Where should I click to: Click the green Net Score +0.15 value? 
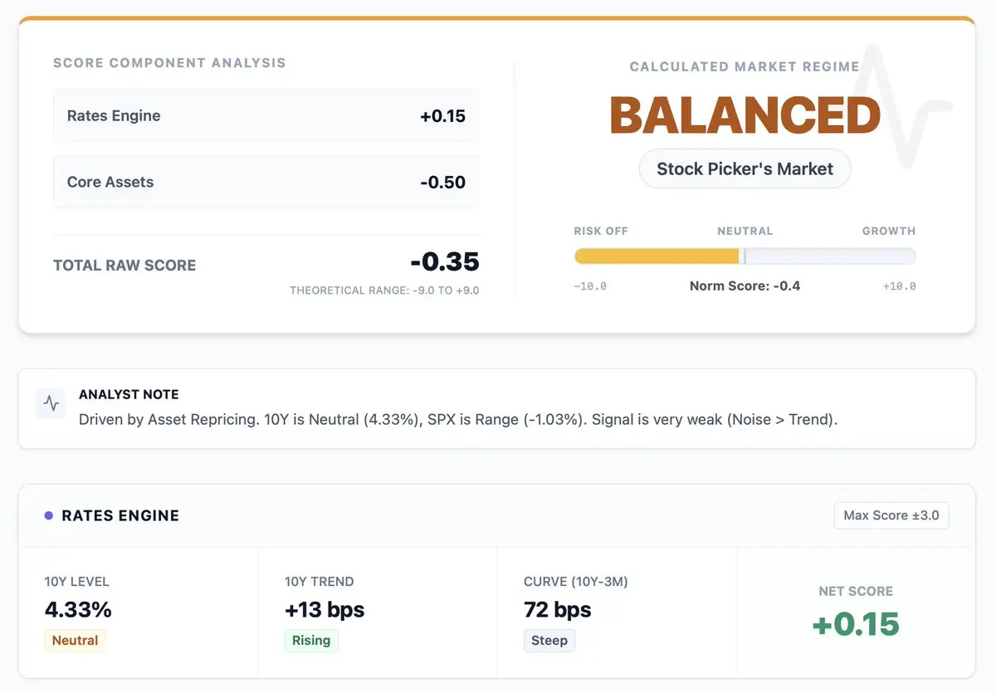[x=856, y=624]
